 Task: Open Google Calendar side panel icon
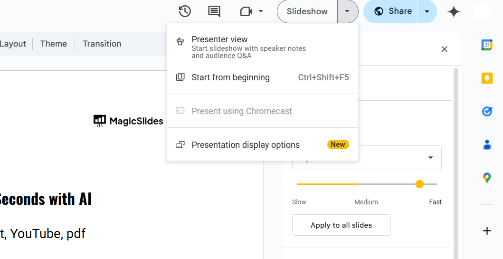click(x=487, y=45)
